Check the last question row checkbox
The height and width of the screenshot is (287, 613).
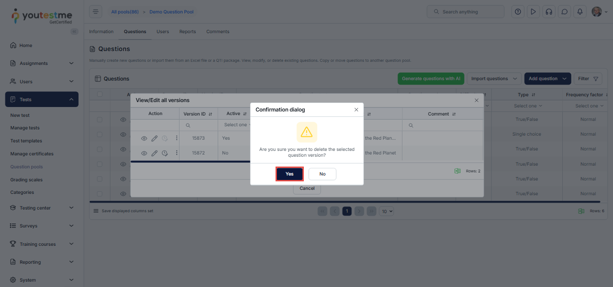click(100, 194)
